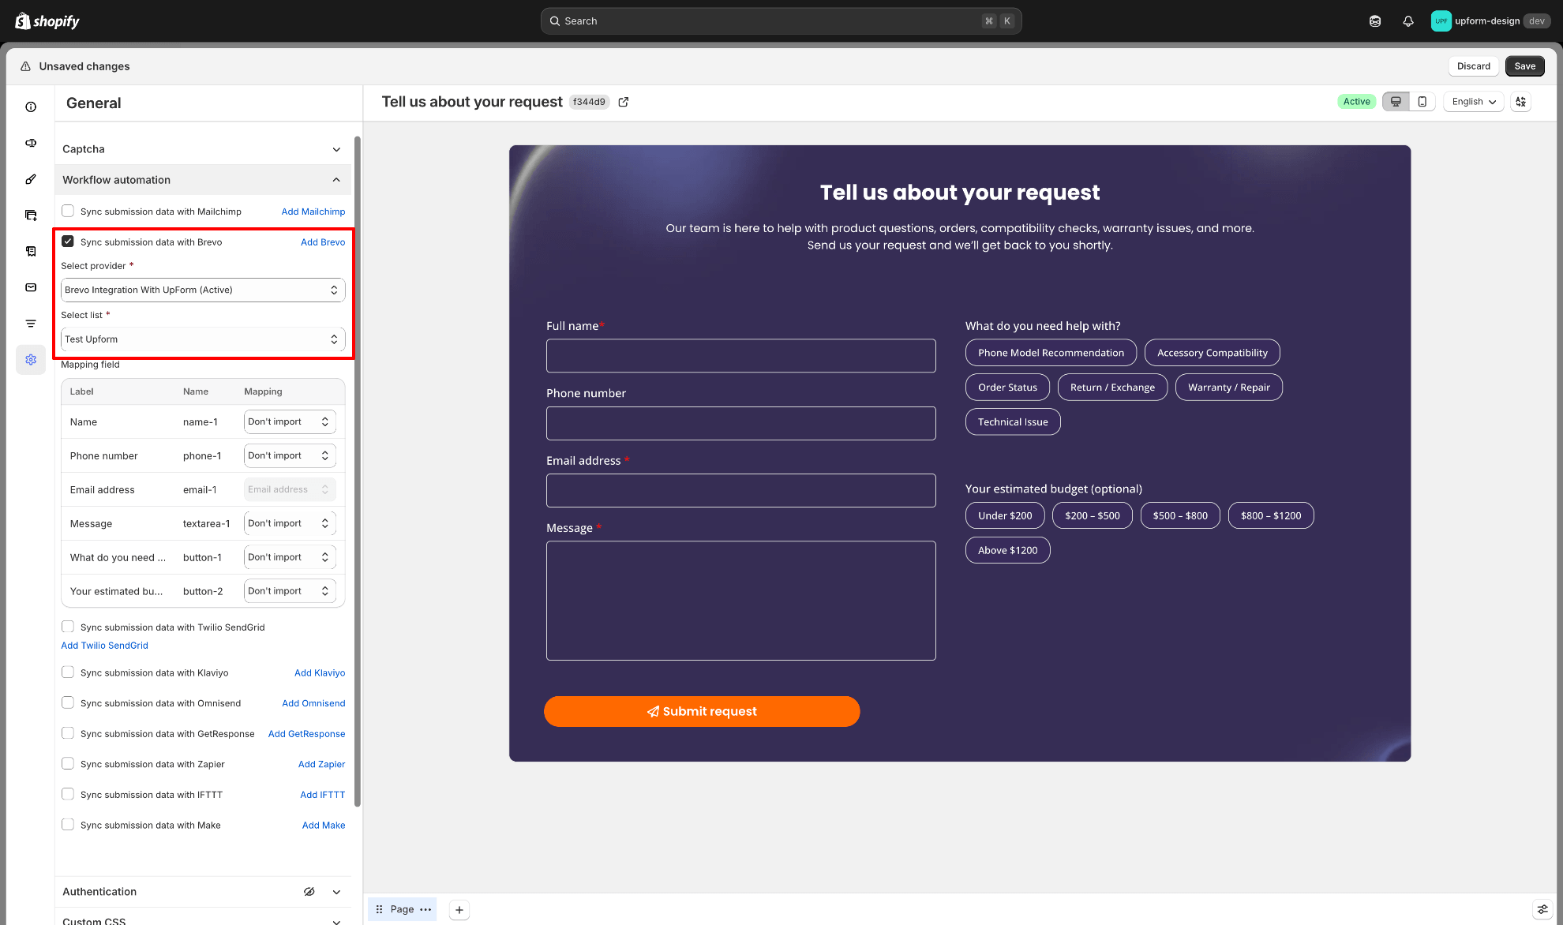Toggle Authentication visibility eye icon
This screenshot has height=925, width=1563.
coord(309,892)
